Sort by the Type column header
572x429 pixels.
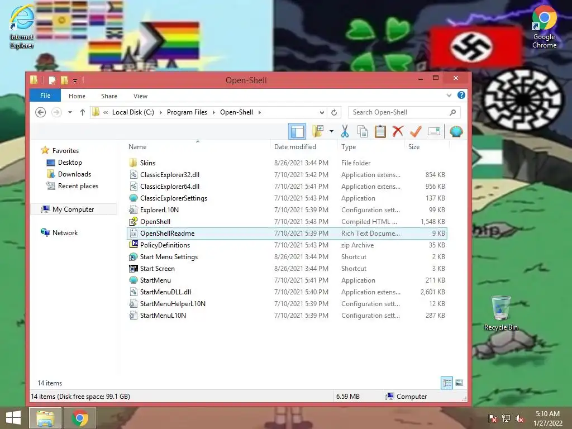[349, 147]
